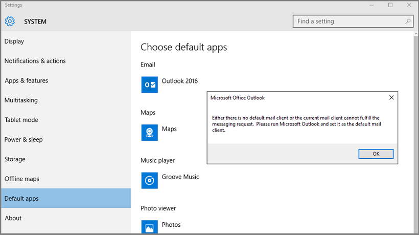Viewport: 419px width, 235px height.
Task: Click the Choose default apps heading
Action: point(184,47)
